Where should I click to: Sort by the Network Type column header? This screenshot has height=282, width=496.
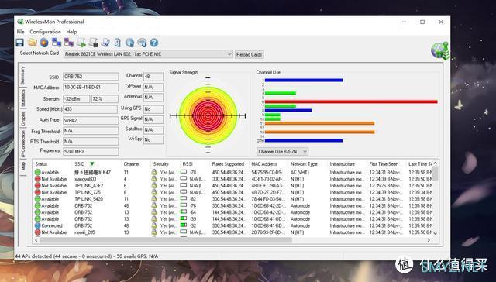(x=304, y=164)
